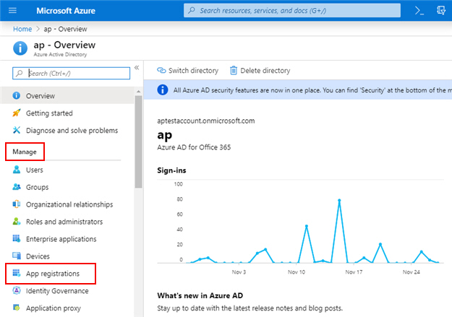
Task: Click the Organizational relationships icon
Action: tap(17, 204)
